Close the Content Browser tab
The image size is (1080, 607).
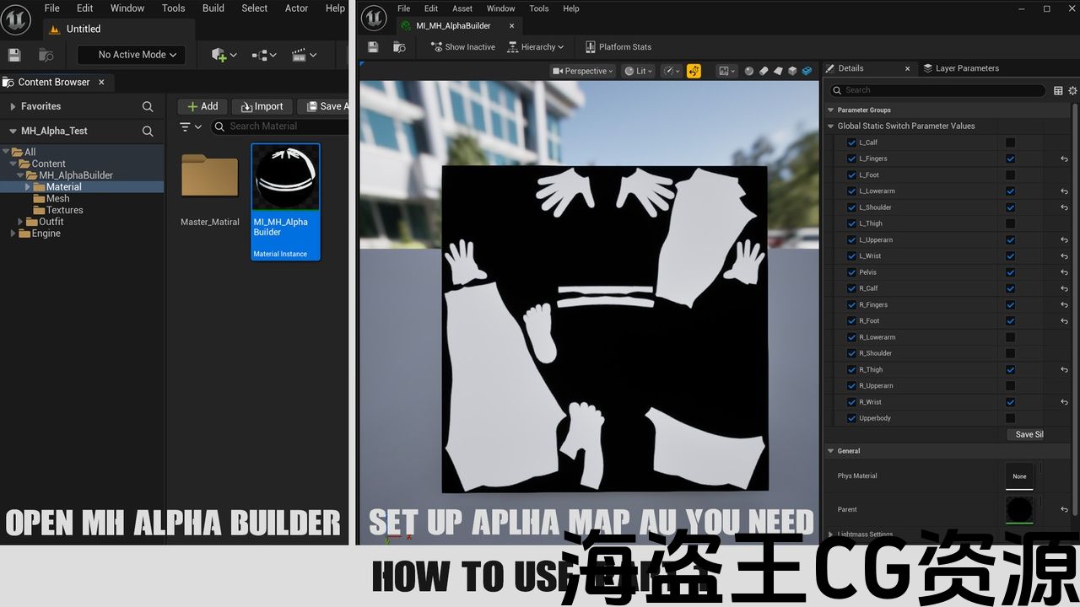tap(101, 82)
